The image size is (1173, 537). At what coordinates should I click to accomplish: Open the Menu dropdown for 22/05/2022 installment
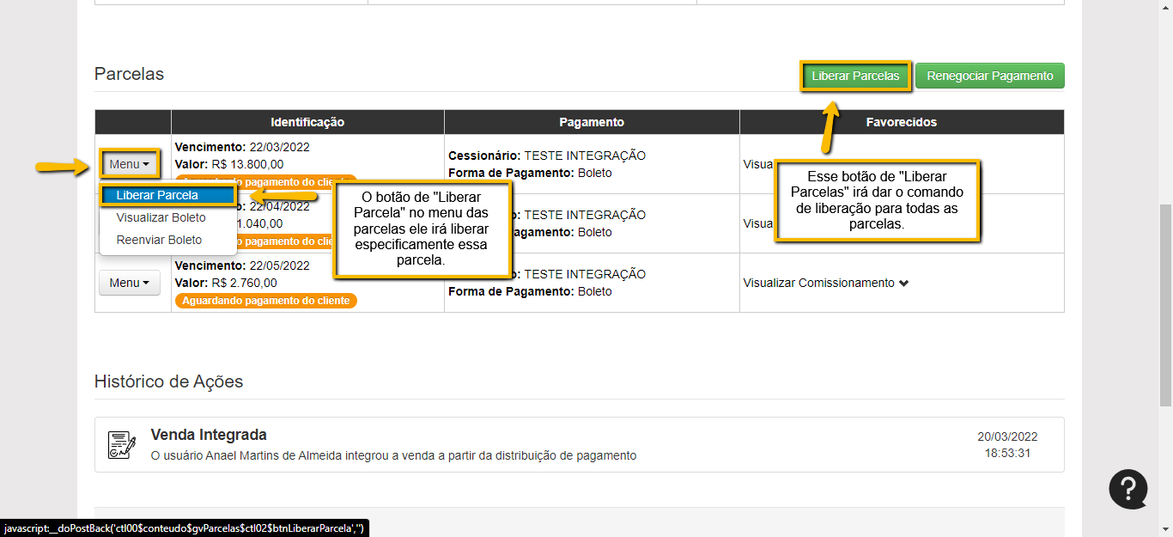coord(129,283)
